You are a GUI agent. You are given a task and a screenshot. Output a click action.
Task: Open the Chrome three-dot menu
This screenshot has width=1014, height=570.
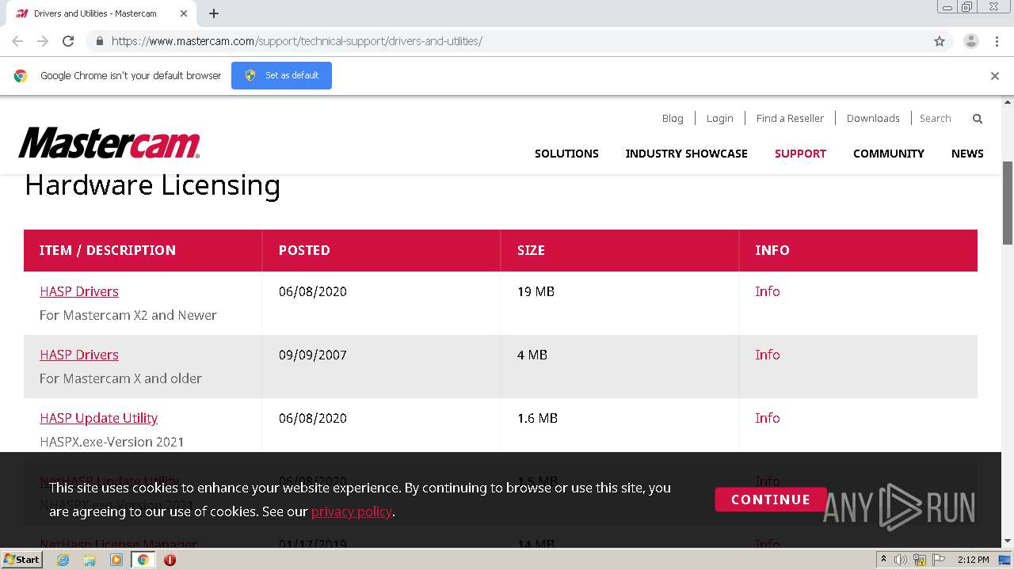pos(997,41)
